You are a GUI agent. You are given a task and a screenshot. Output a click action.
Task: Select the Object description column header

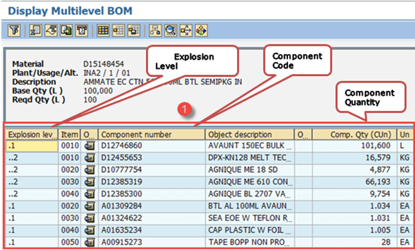pos(248,133)
